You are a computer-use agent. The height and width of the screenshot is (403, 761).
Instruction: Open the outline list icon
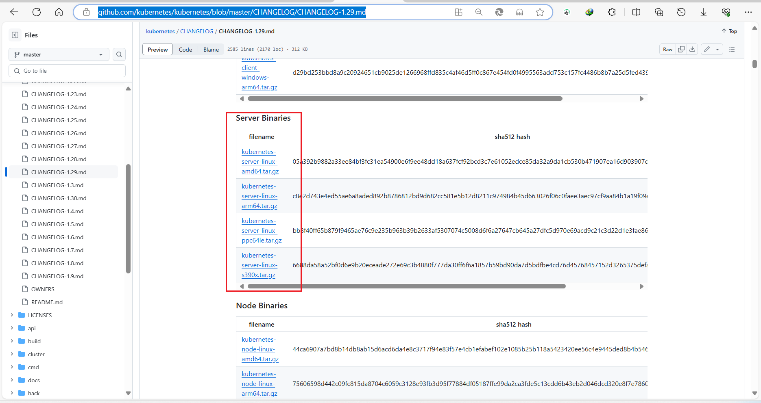coord(732,49)
